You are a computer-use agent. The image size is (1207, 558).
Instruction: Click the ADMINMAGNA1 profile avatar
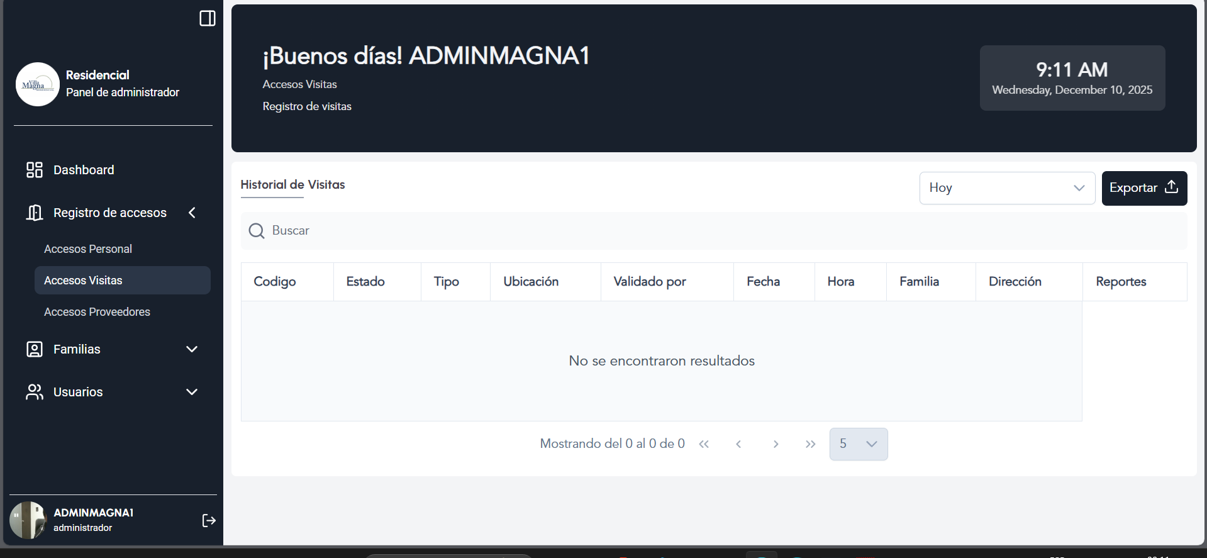pyautogui.click(x=28, y=520)
